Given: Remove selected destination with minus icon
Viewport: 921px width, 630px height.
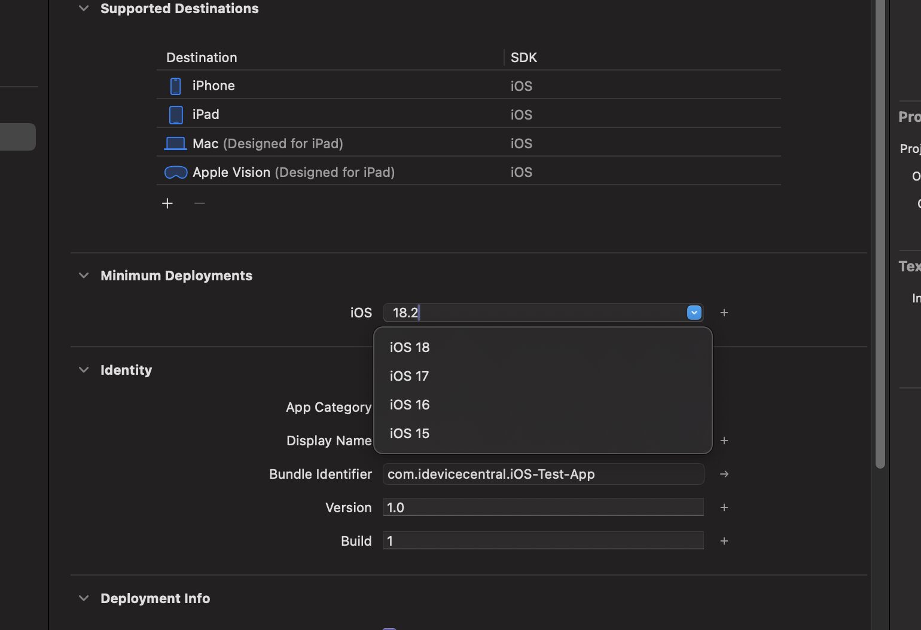Looking at the screenshot, I should coord(199,203).
